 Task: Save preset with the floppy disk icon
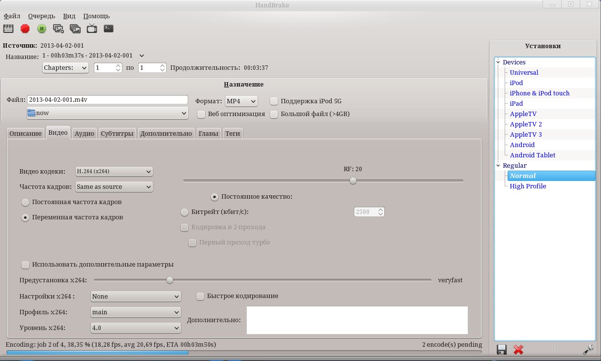502,350
